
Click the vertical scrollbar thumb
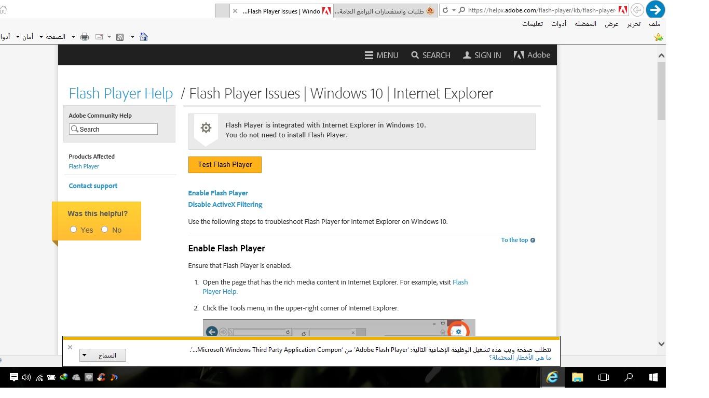click(661, 91)
